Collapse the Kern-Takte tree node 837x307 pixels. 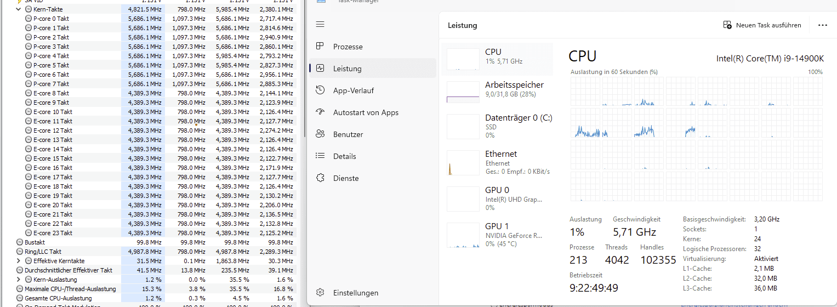tap(19, 9)
